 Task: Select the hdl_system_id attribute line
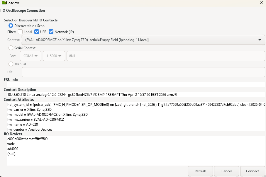pyautogui.click(x=136, y=105)
